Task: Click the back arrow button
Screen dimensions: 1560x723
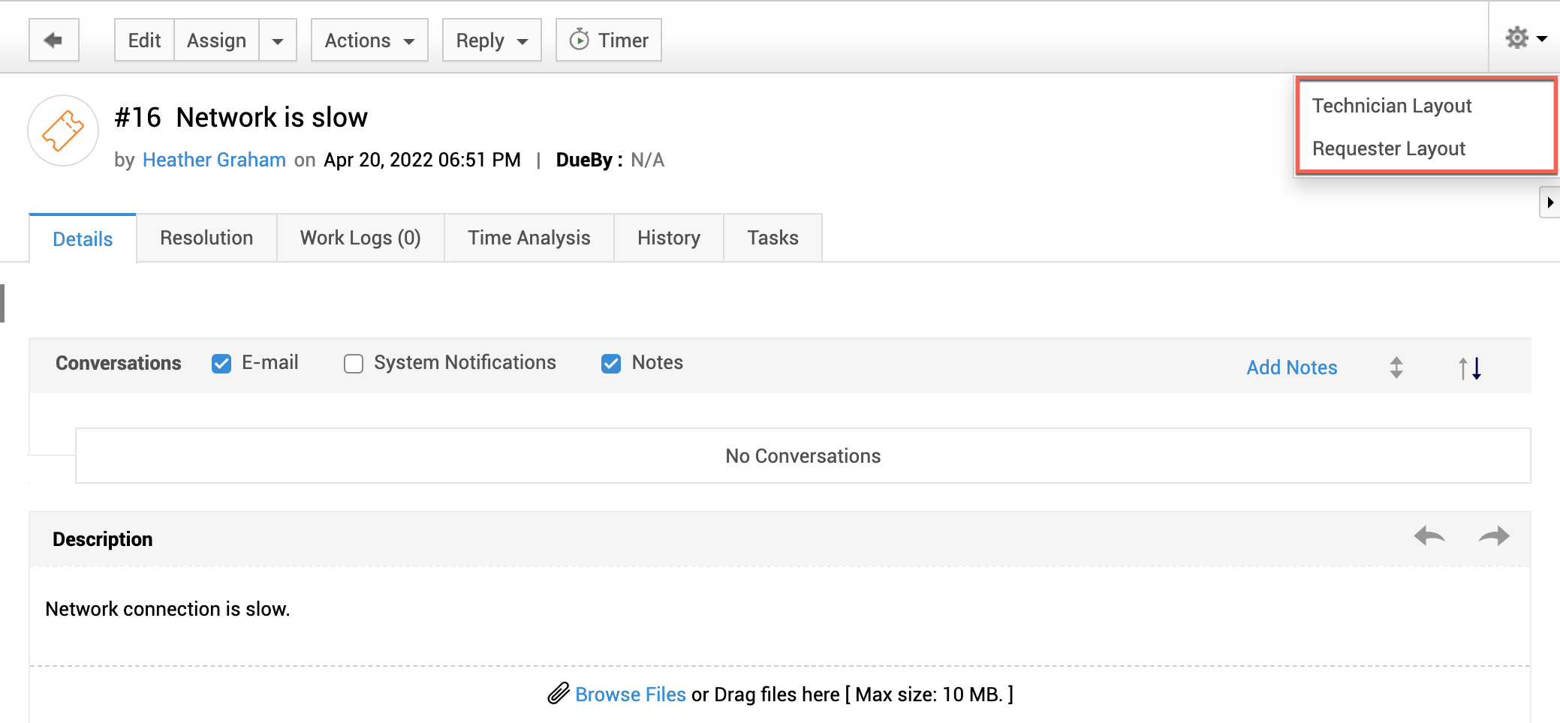Action: click(53, 40)
